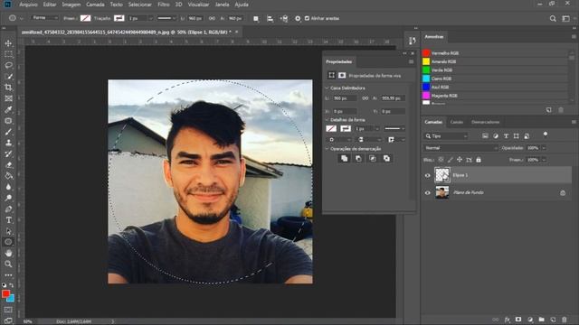
Task: Select the Dodge tool
Action: (8, 198)
